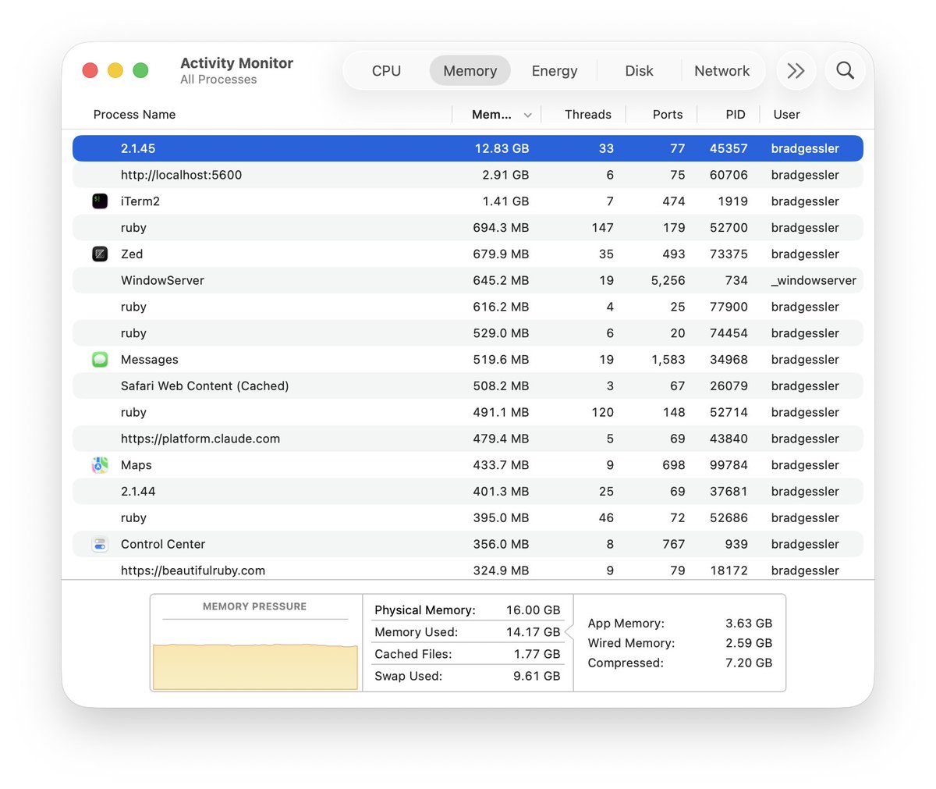
Task: Click the 1.41 GB memory value
Action: click(x=505, y=201)
